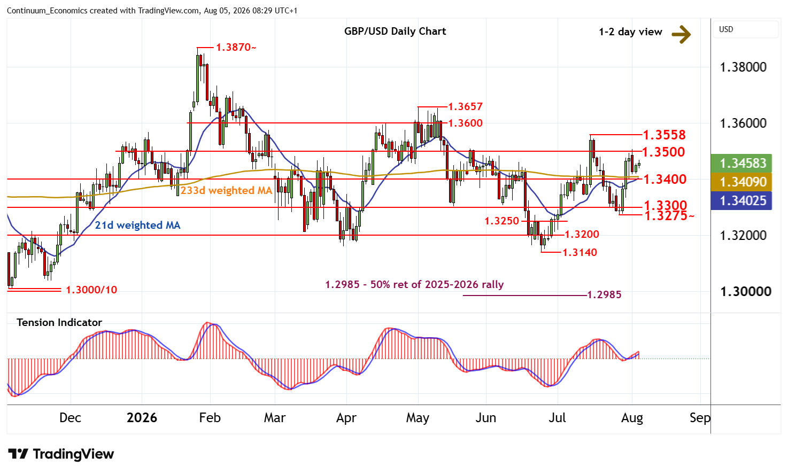The image size is (788, 474).
Task: Click the 1.3000/10 support label
Action: (91, 290)
